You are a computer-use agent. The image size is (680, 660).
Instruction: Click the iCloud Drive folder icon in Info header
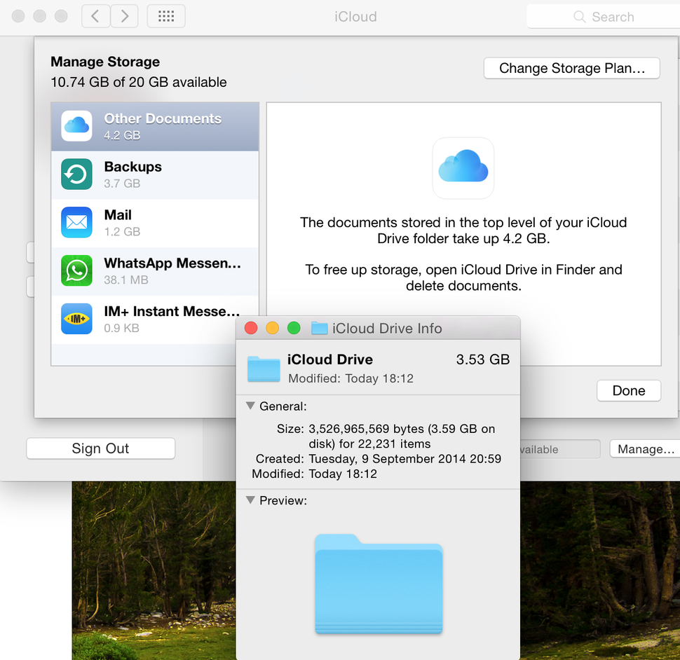click(264, 369)
